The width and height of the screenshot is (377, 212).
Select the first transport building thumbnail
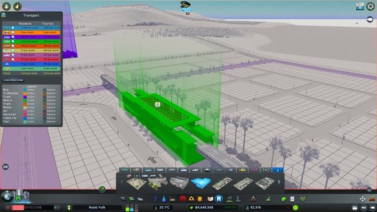coord(136,183)
